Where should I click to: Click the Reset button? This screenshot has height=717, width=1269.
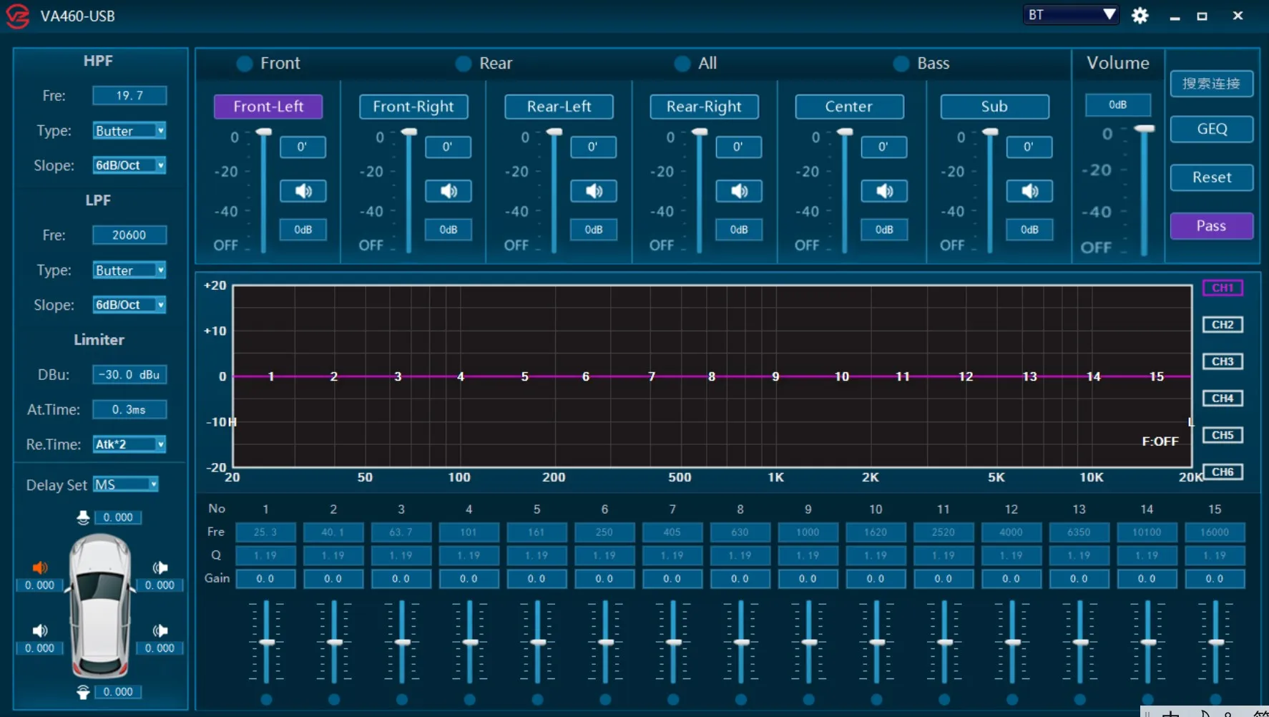(1211, 177)
